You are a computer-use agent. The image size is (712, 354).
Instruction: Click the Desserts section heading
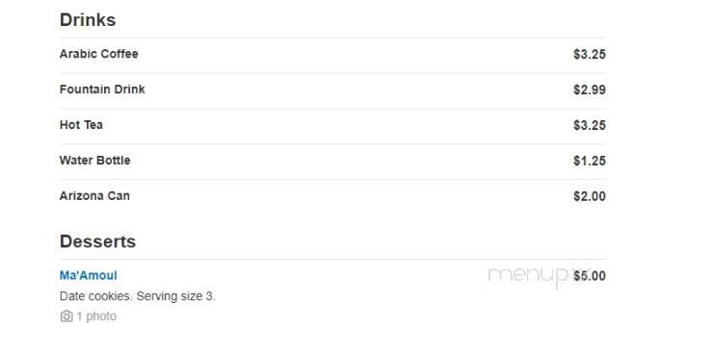tap(97, 241)
